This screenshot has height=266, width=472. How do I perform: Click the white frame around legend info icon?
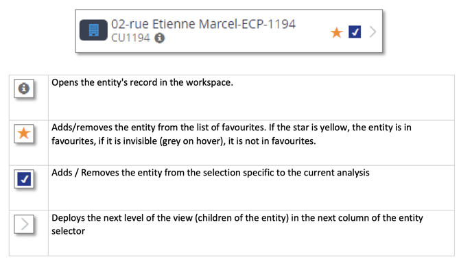click(24, 88)
